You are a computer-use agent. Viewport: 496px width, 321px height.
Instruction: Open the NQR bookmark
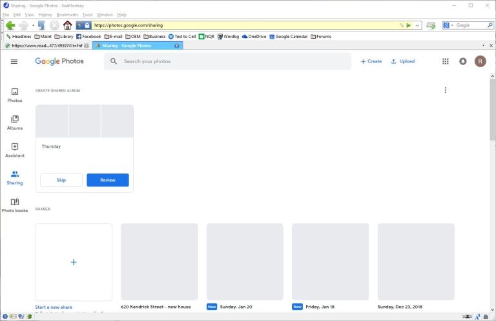pyautogui.click(x=207, y=37)
